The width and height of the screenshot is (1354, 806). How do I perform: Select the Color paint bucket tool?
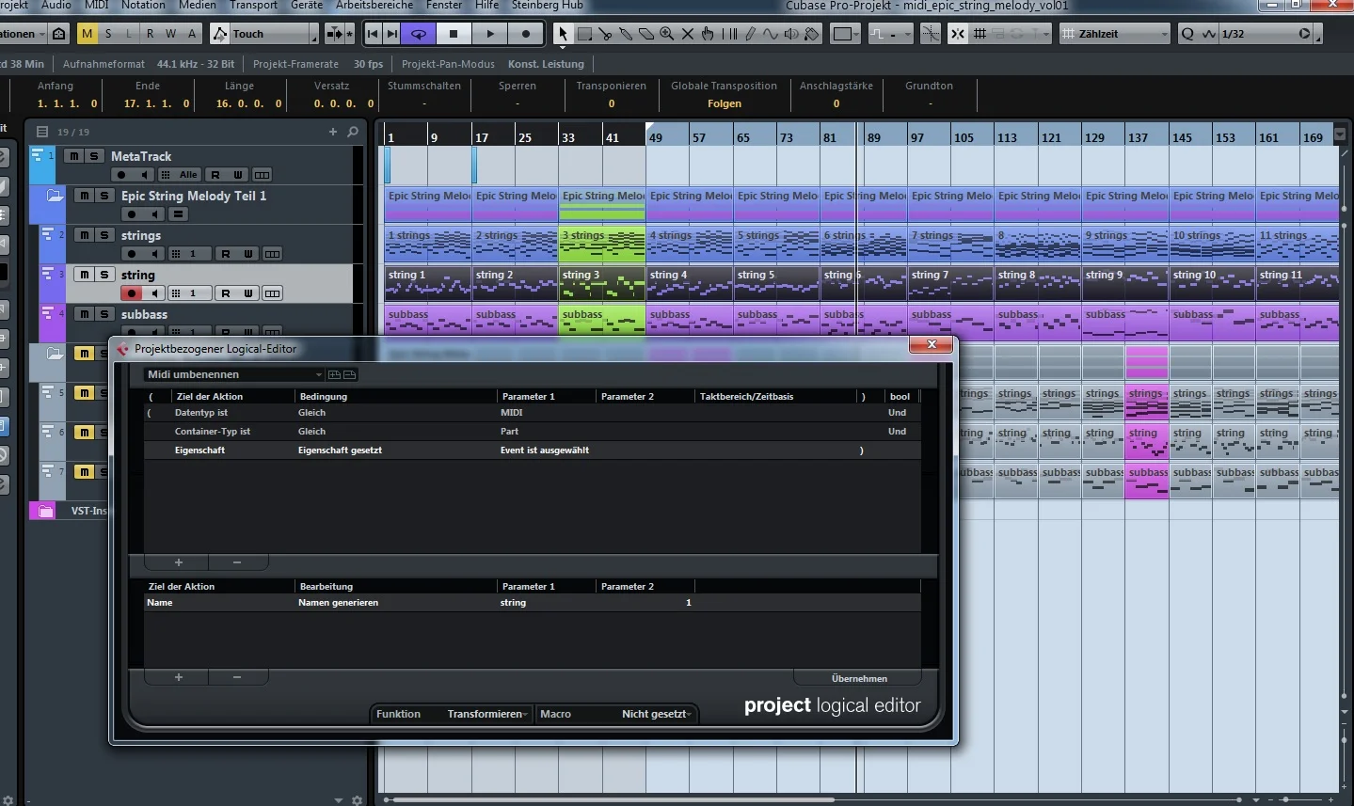click(812, 34)
